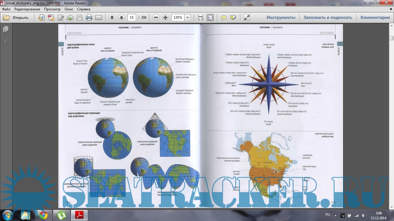
Task: Click the vertical scrollbar thumb
Action: coord(391,38)
